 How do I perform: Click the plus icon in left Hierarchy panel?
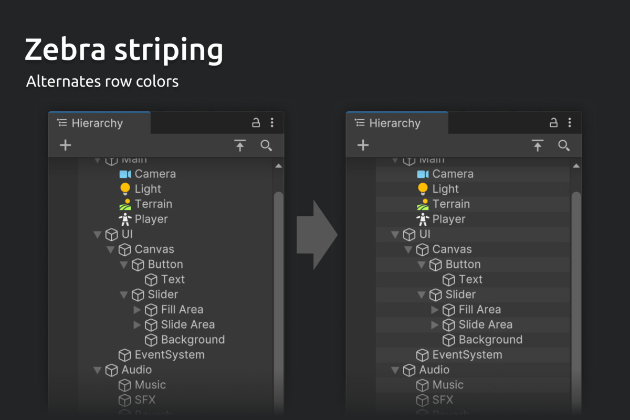click(x=65, y=145)
